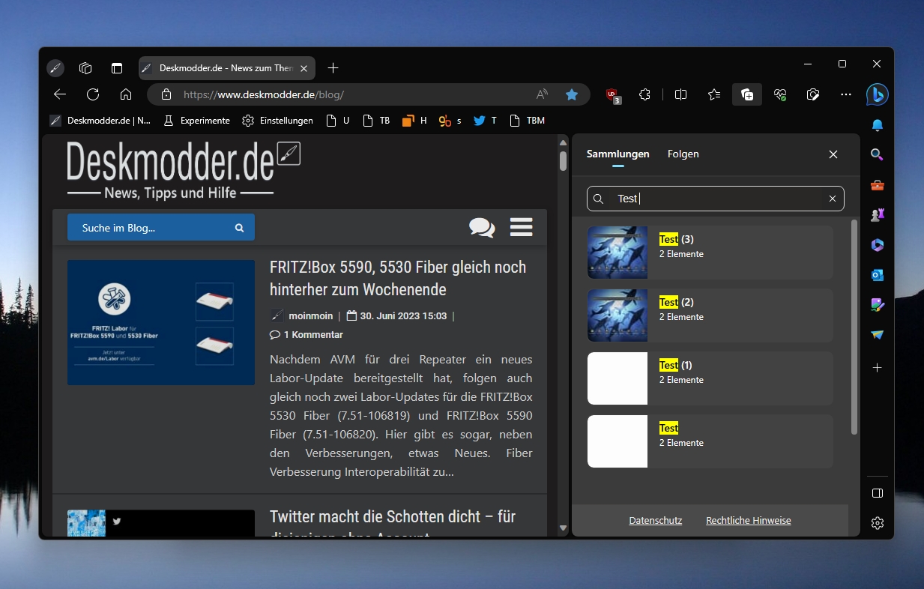Reload the current page
Screen dimensions: 924x589
(93, 94)
